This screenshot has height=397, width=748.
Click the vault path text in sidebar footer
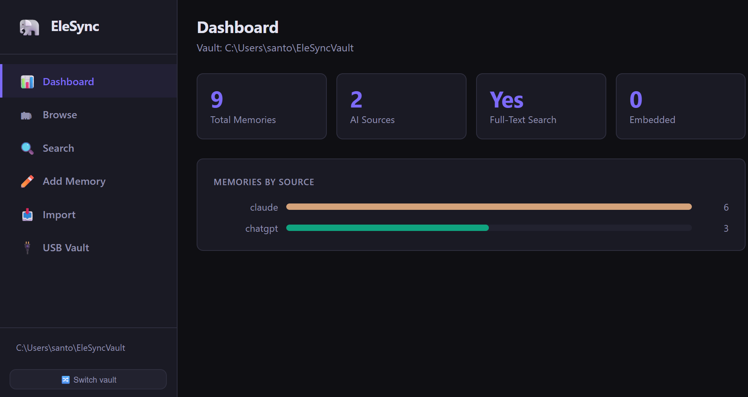coord(70,348)
